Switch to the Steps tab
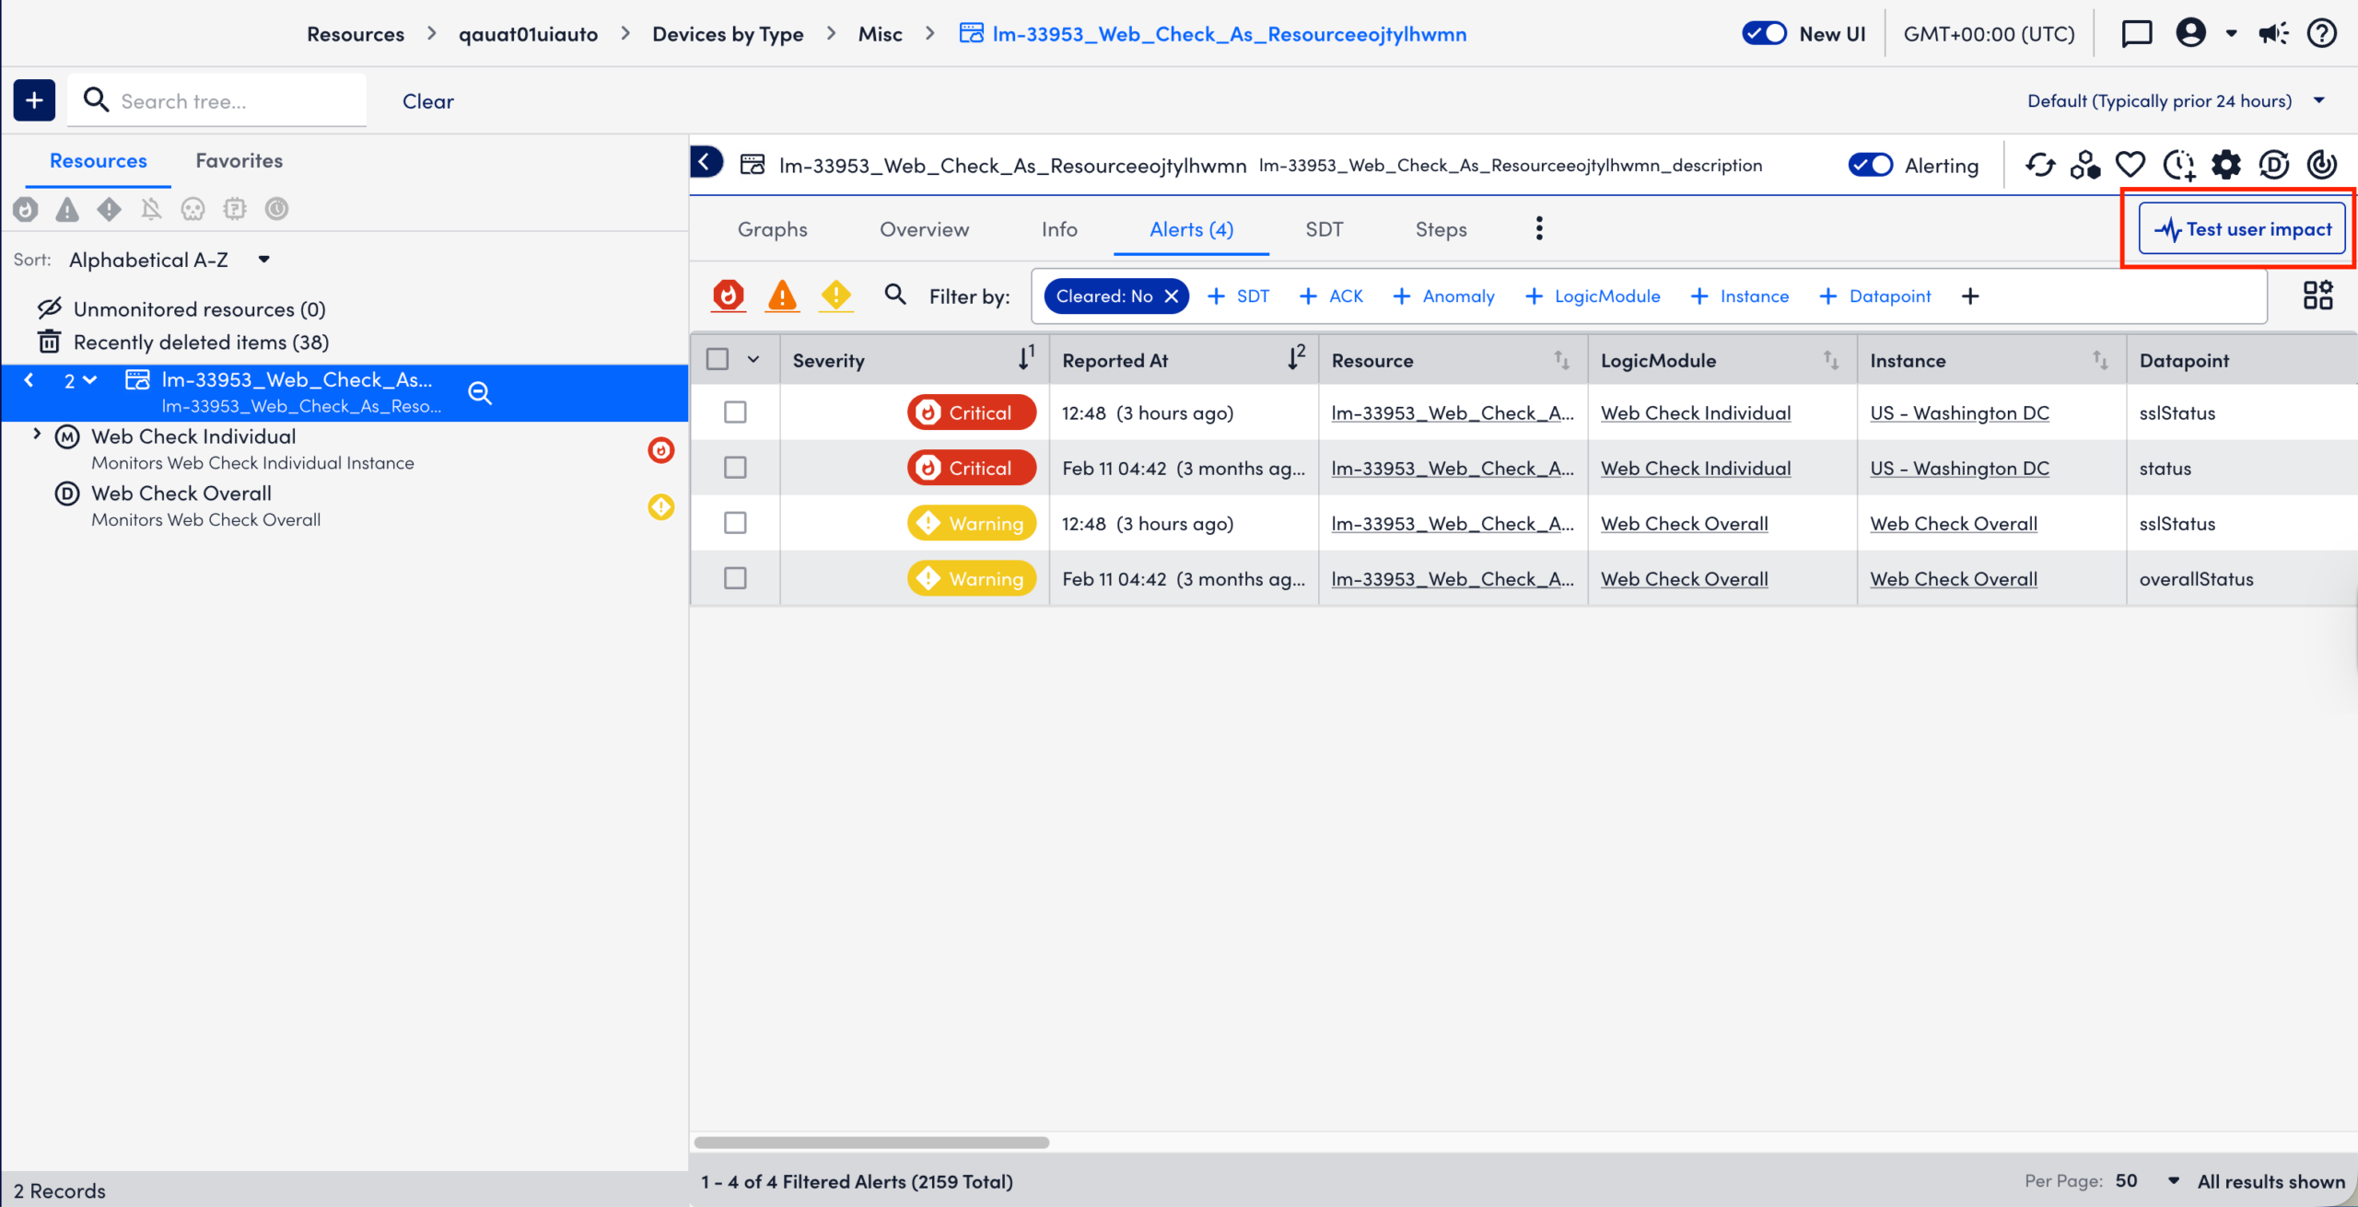Screen dimensions: 2358x1207 [x=1441, y=229]
